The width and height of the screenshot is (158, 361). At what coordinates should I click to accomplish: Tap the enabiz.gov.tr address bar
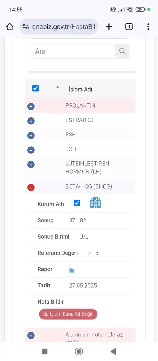tap(59, 27)
